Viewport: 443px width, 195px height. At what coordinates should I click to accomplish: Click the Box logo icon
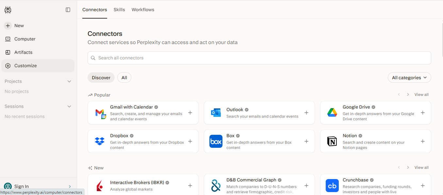216,141
